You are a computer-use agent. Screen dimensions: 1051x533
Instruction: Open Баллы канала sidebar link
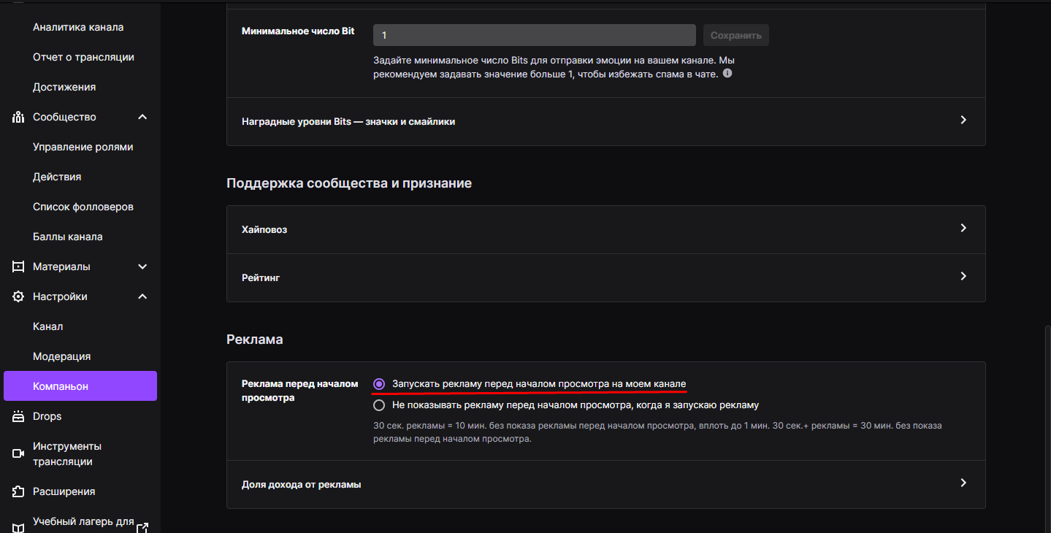(68, 237)
